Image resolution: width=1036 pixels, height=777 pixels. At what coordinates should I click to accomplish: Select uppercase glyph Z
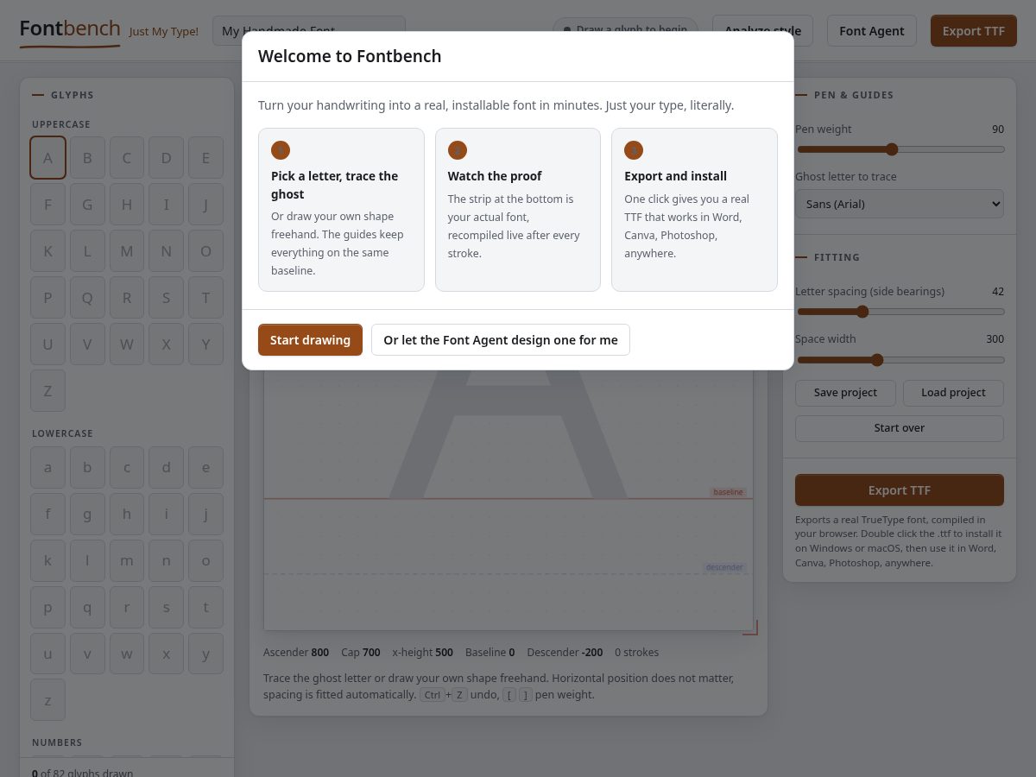[47, 391]
